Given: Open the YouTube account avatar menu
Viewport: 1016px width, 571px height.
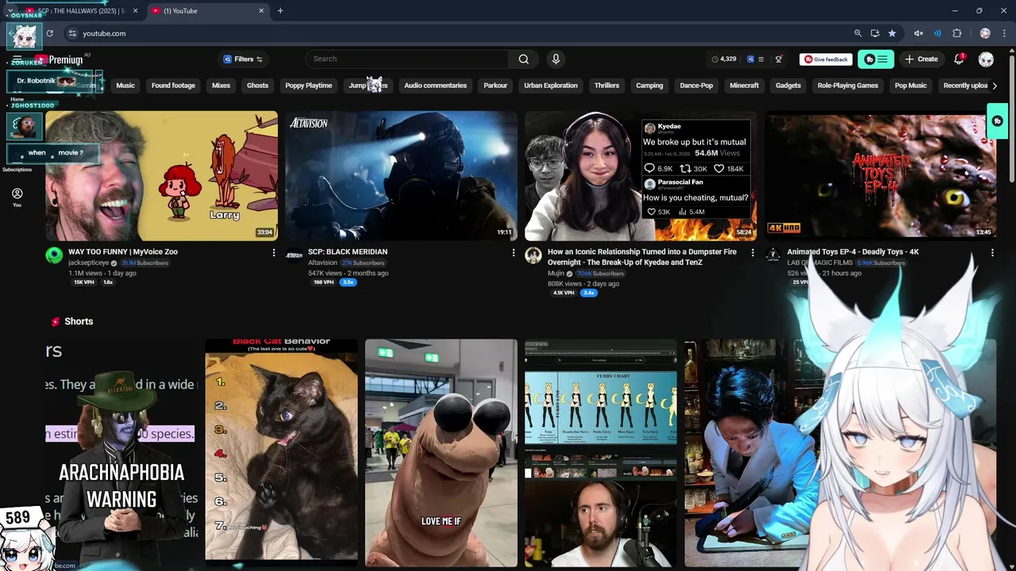Looking at the screenshot, I should [986, 59].
